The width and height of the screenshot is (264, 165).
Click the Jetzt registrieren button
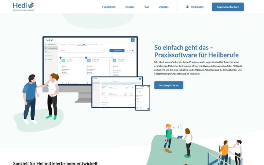(x=169, y=85)
